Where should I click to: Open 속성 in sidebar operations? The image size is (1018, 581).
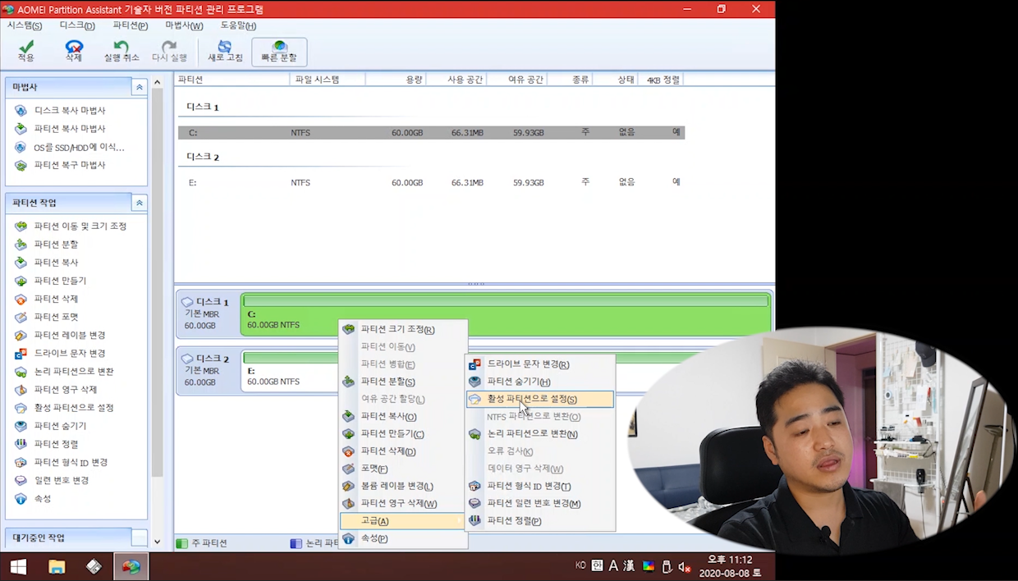tap(33, 498)
